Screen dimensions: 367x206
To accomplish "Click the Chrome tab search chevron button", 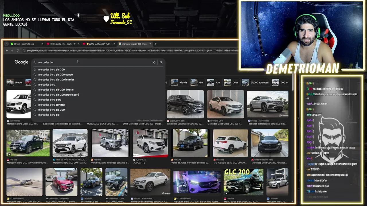I will (x=6, y=44).
